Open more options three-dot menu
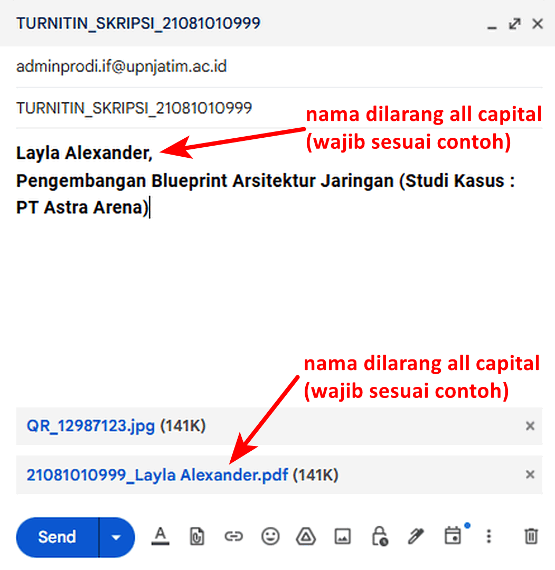This screenshot has height=570, width=555. 489,536
